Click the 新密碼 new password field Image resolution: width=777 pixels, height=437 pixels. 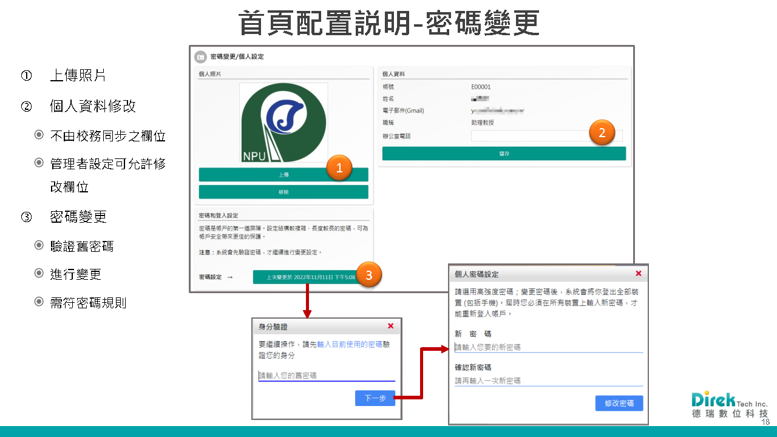548,347
